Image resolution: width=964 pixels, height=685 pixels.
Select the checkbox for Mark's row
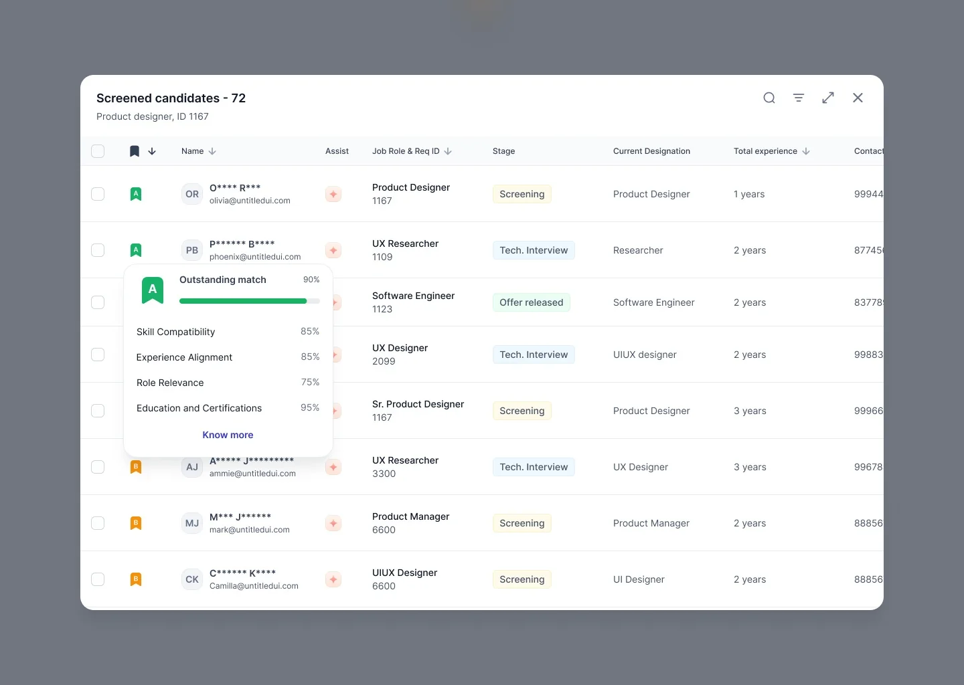98,523
